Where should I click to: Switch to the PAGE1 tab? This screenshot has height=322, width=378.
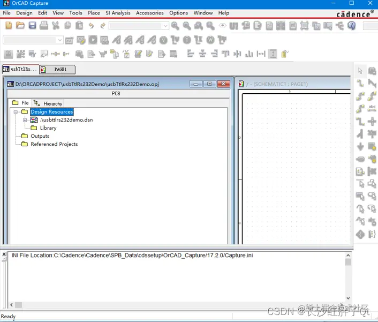(57, 70)
